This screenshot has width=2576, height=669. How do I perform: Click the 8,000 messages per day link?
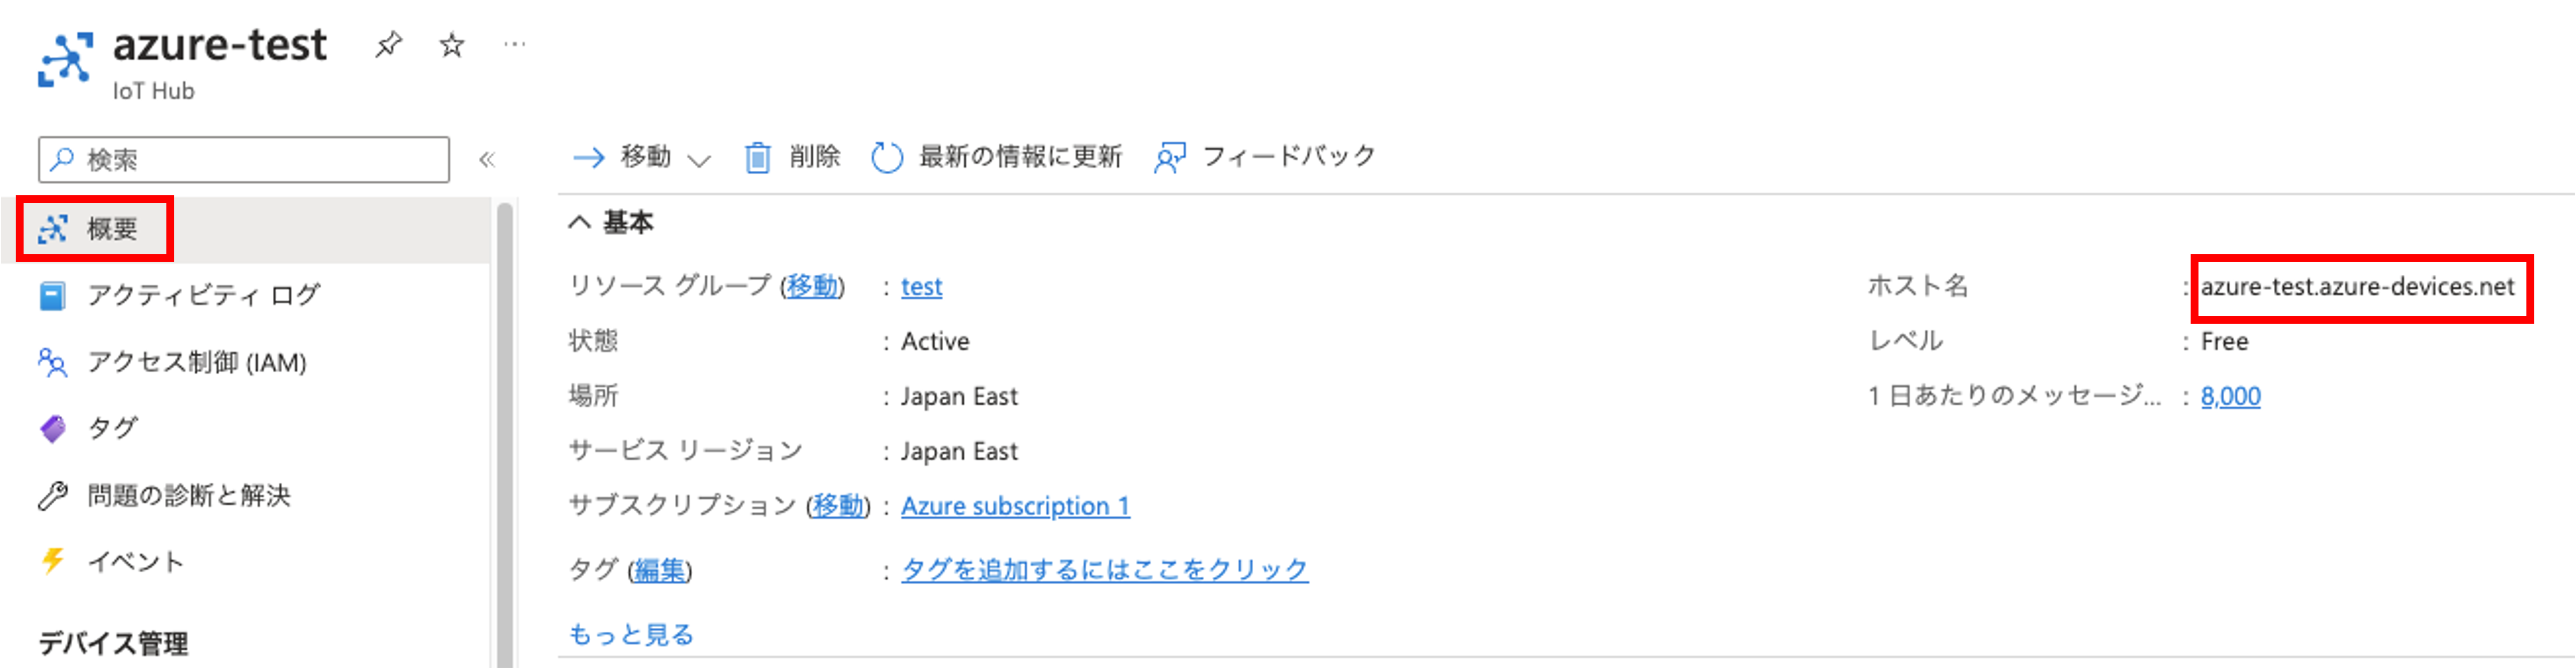2230,396
